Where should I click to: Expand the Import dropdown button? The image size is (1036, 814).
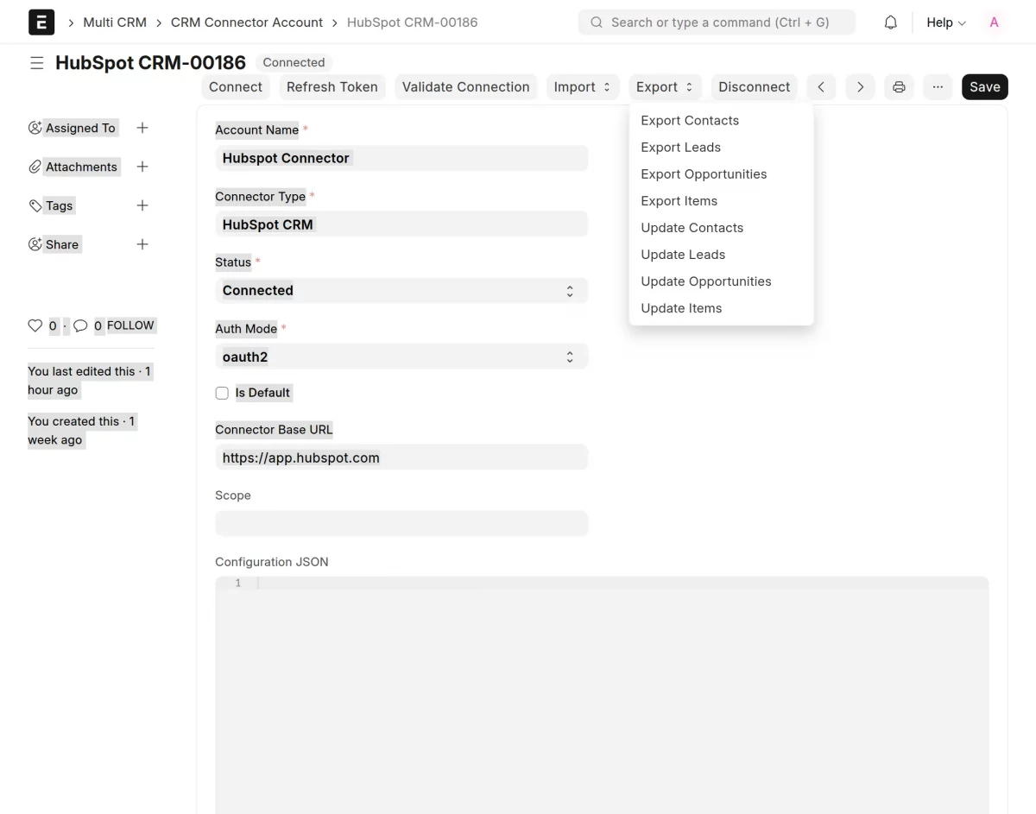pyautogui.click(x=583, y=87)
